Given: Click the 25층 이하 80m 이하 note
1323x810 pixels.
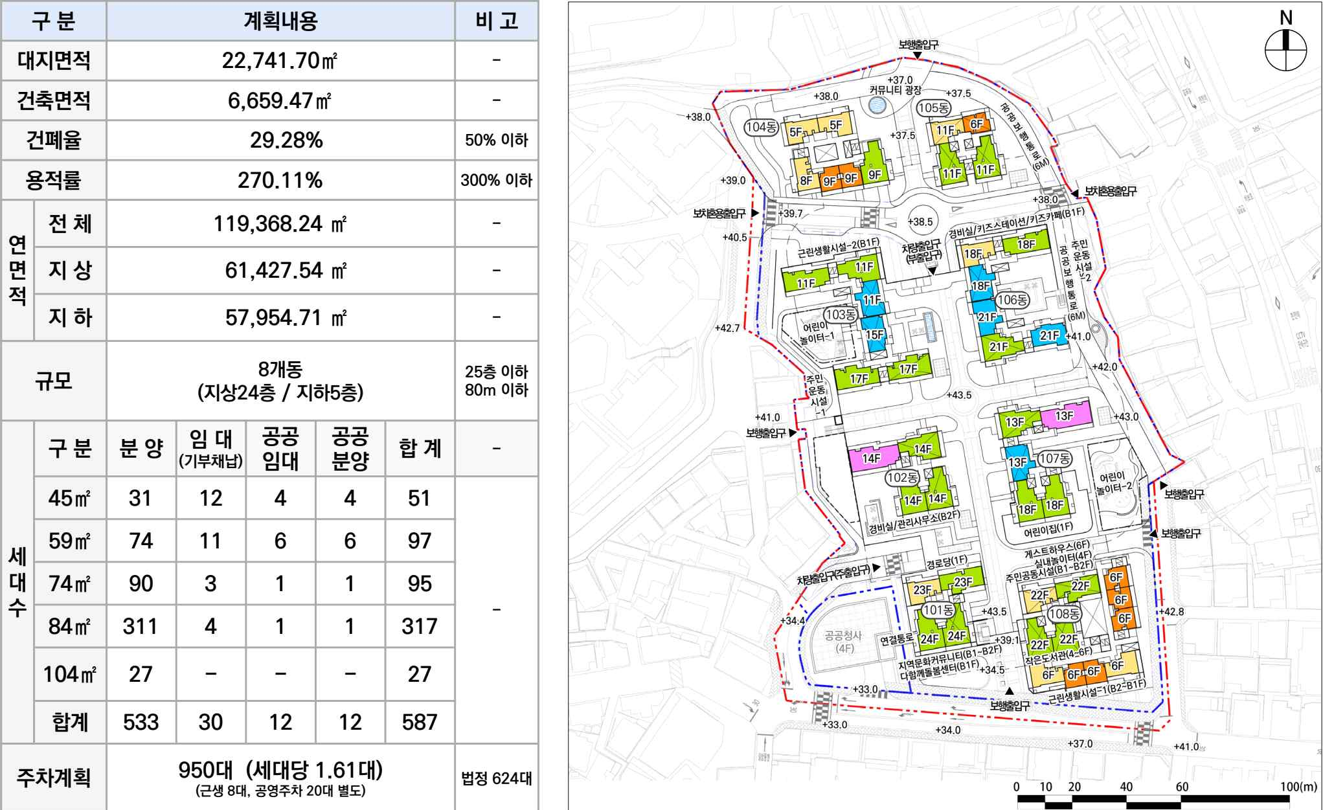Looking at the screenshot, I should [x=497, y=381].
